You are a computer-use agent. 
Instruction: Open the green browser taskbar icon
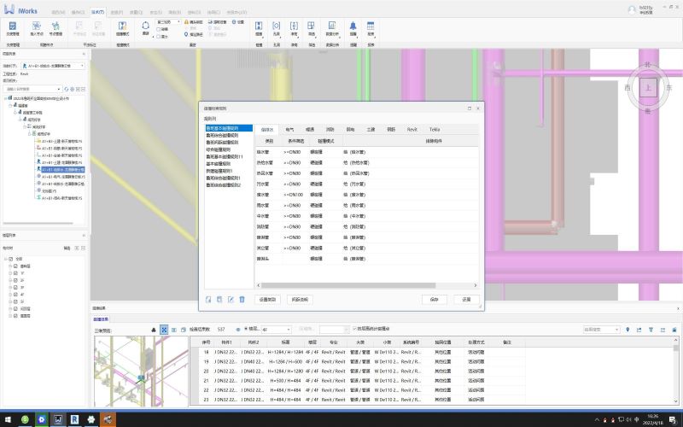25,419
